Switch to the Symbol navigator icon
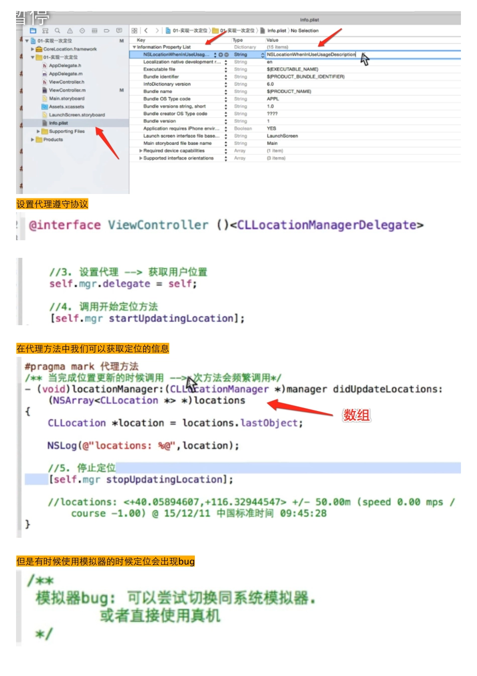Screen dimensions: 477x676 45,31
